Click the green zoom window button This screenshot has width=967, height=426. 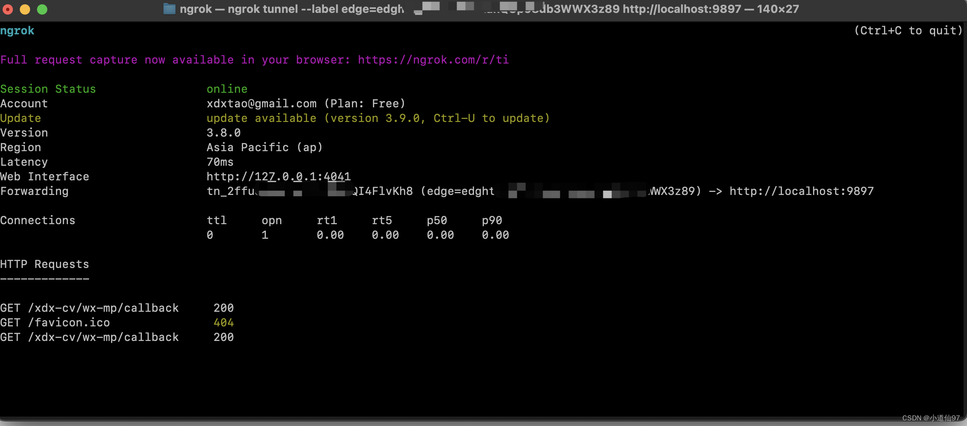42,9
